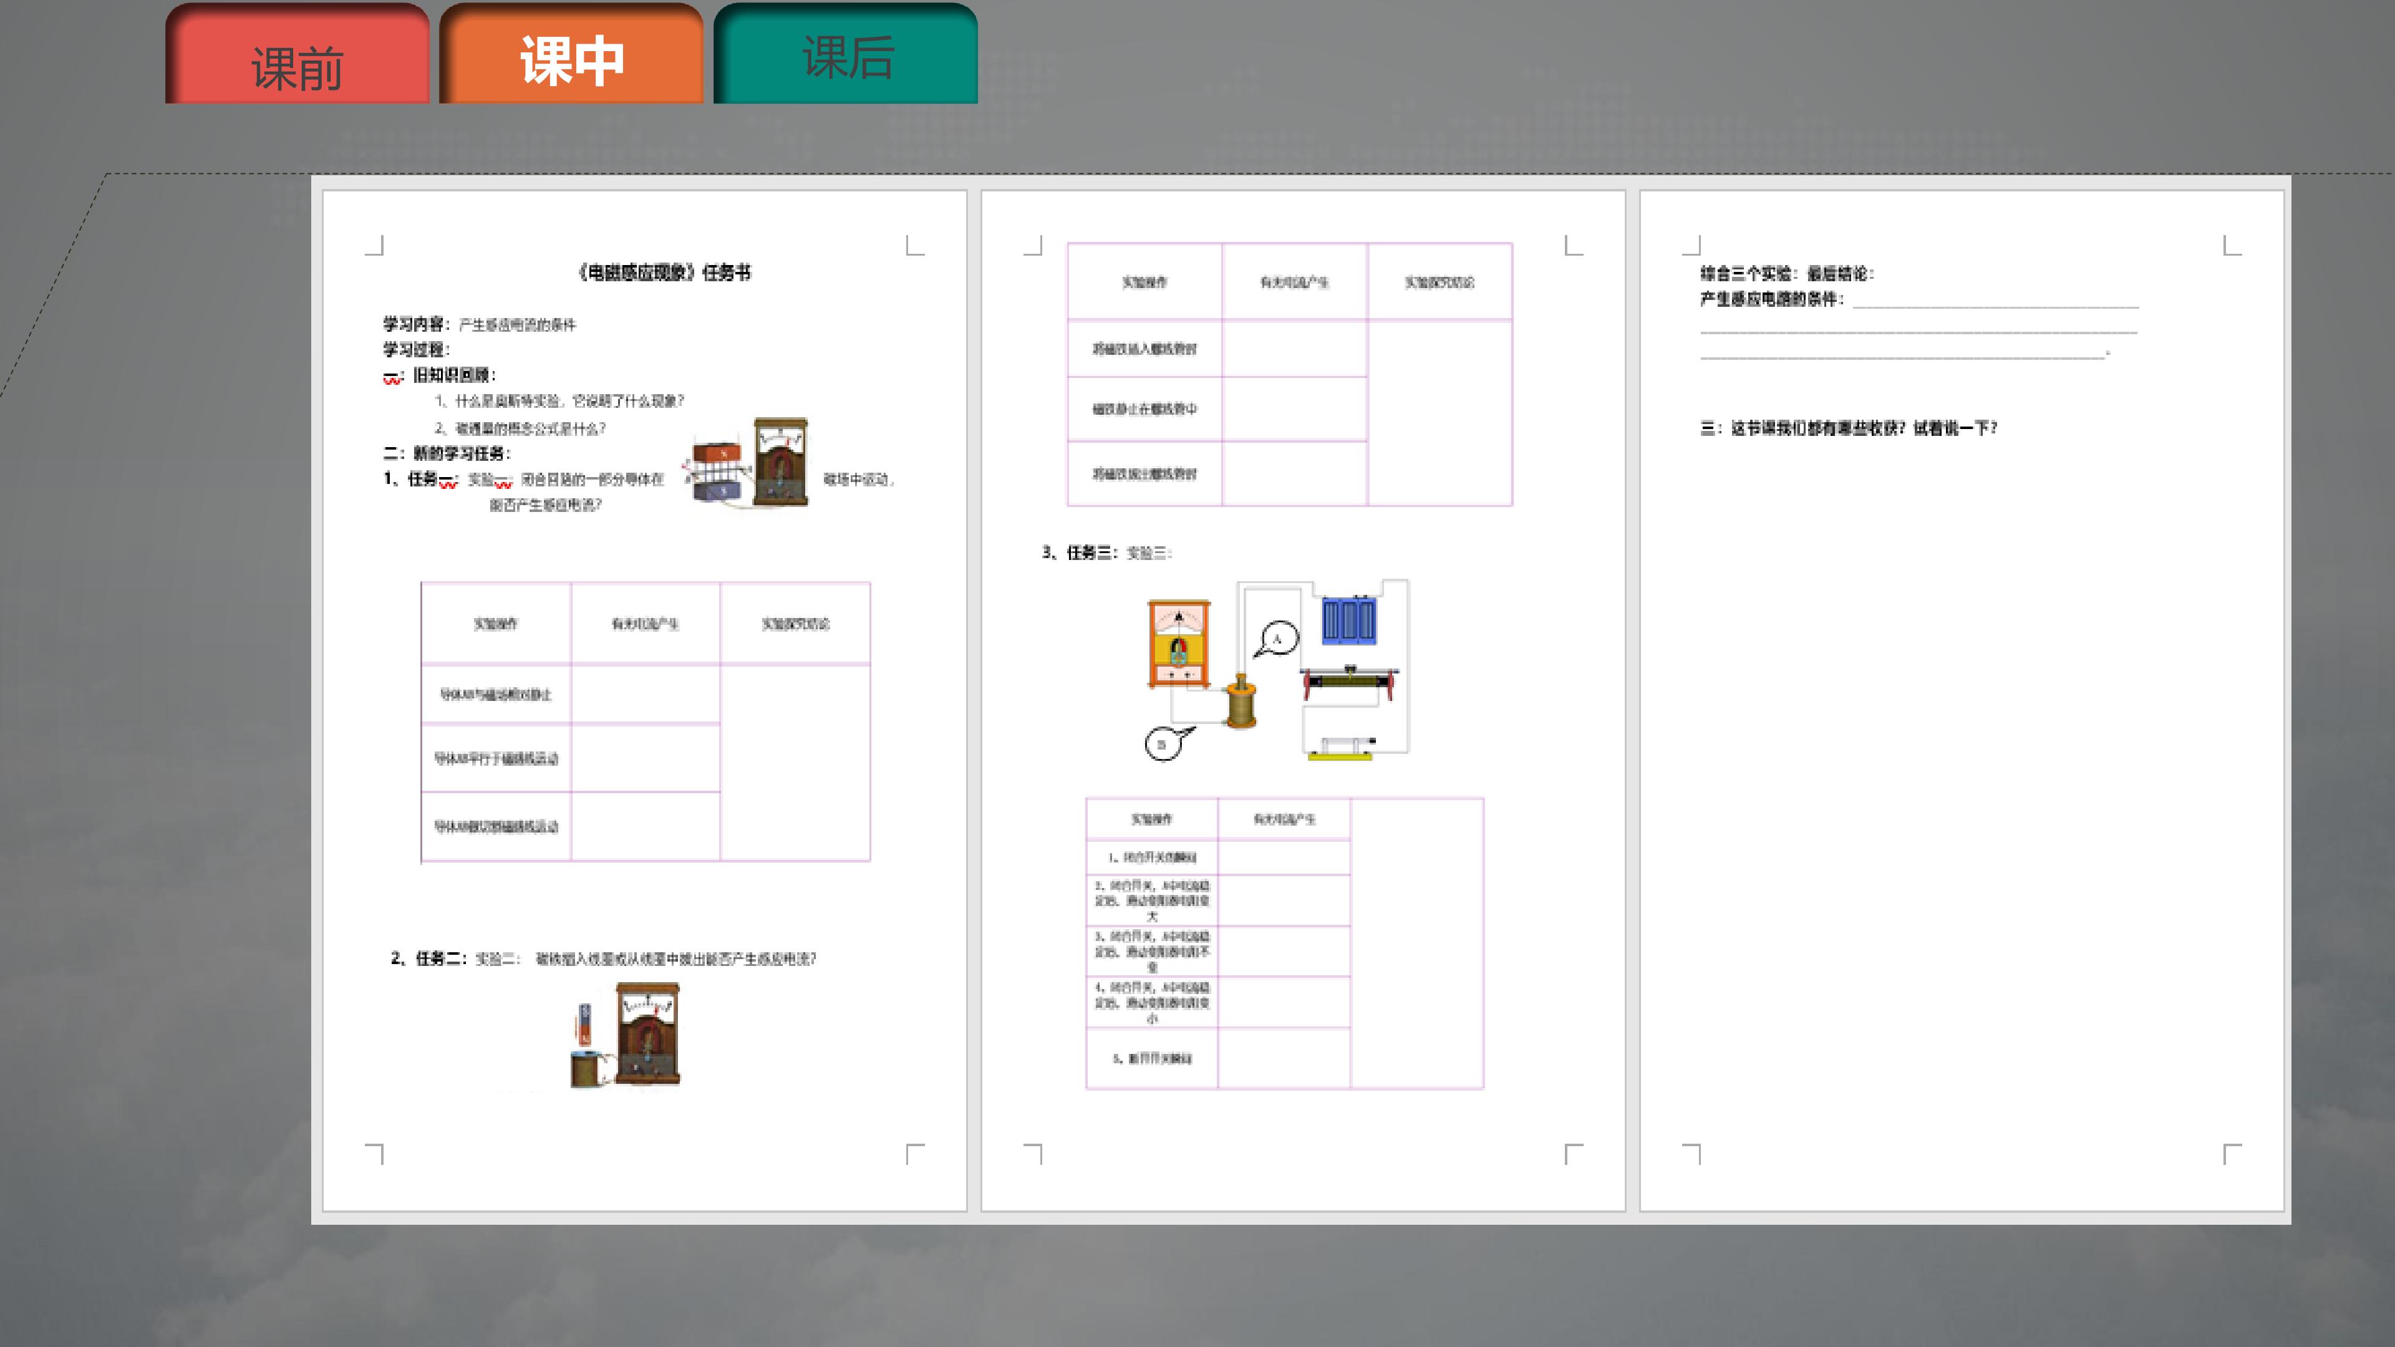Select the blue battery pack in 实验三

1348,621
